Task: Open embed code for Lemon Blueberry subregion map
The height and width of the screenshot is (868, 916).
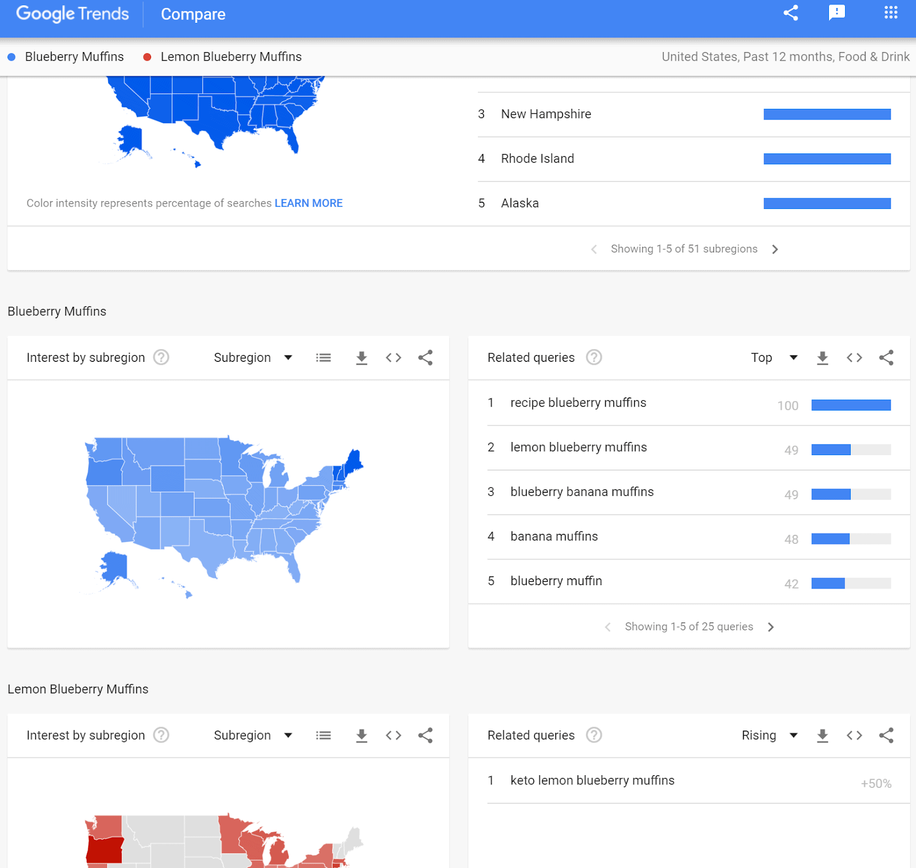Action: [393, 735]
